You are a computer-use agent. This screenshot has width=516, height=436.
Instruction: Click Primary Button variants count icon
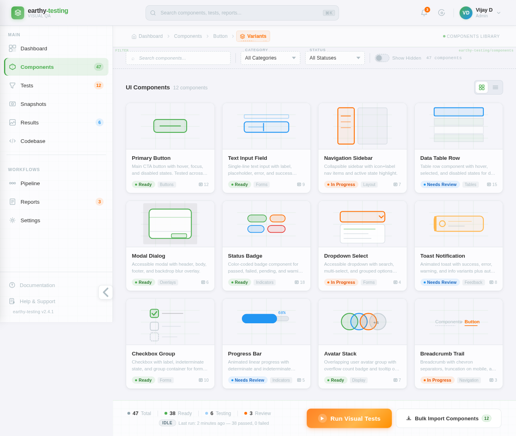coord(201,184)
